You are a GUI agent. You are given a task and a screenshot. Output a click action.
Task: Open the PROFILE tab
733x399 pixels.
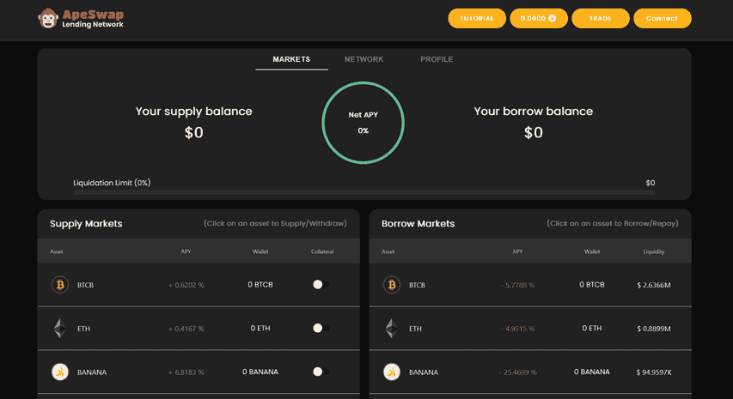point(437,59)
